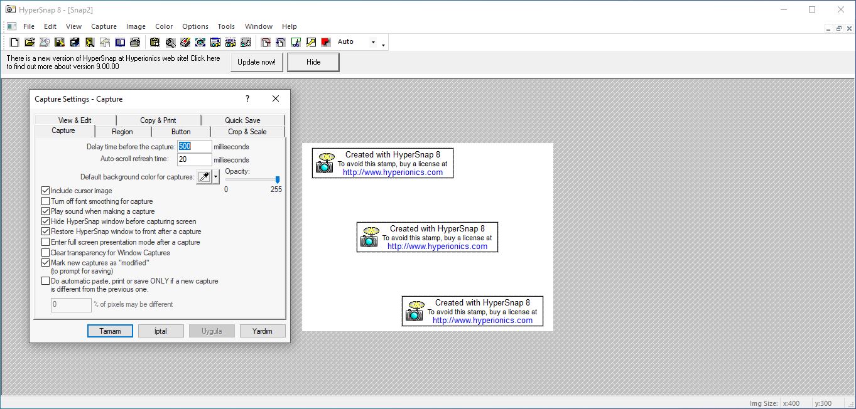Viewport: 856px width, 409px height.
Task: Open the File menu
Action: pos(29,26)
